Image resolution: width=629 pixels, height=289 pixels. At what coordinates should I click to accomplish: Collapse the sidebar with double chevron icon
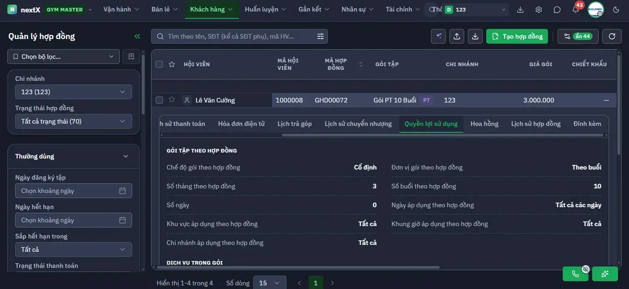coord(137,36)
